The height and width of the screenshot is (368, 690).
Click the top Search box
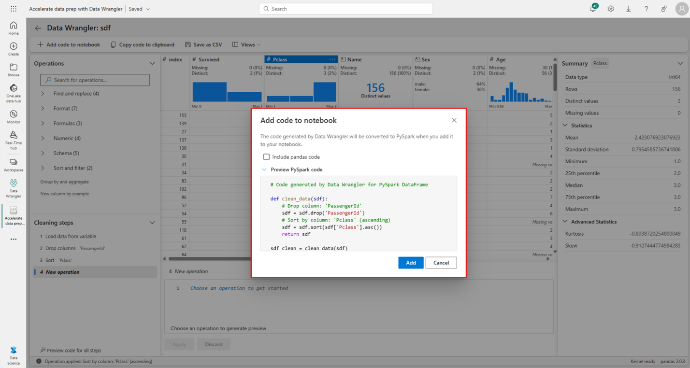point(345,9)
